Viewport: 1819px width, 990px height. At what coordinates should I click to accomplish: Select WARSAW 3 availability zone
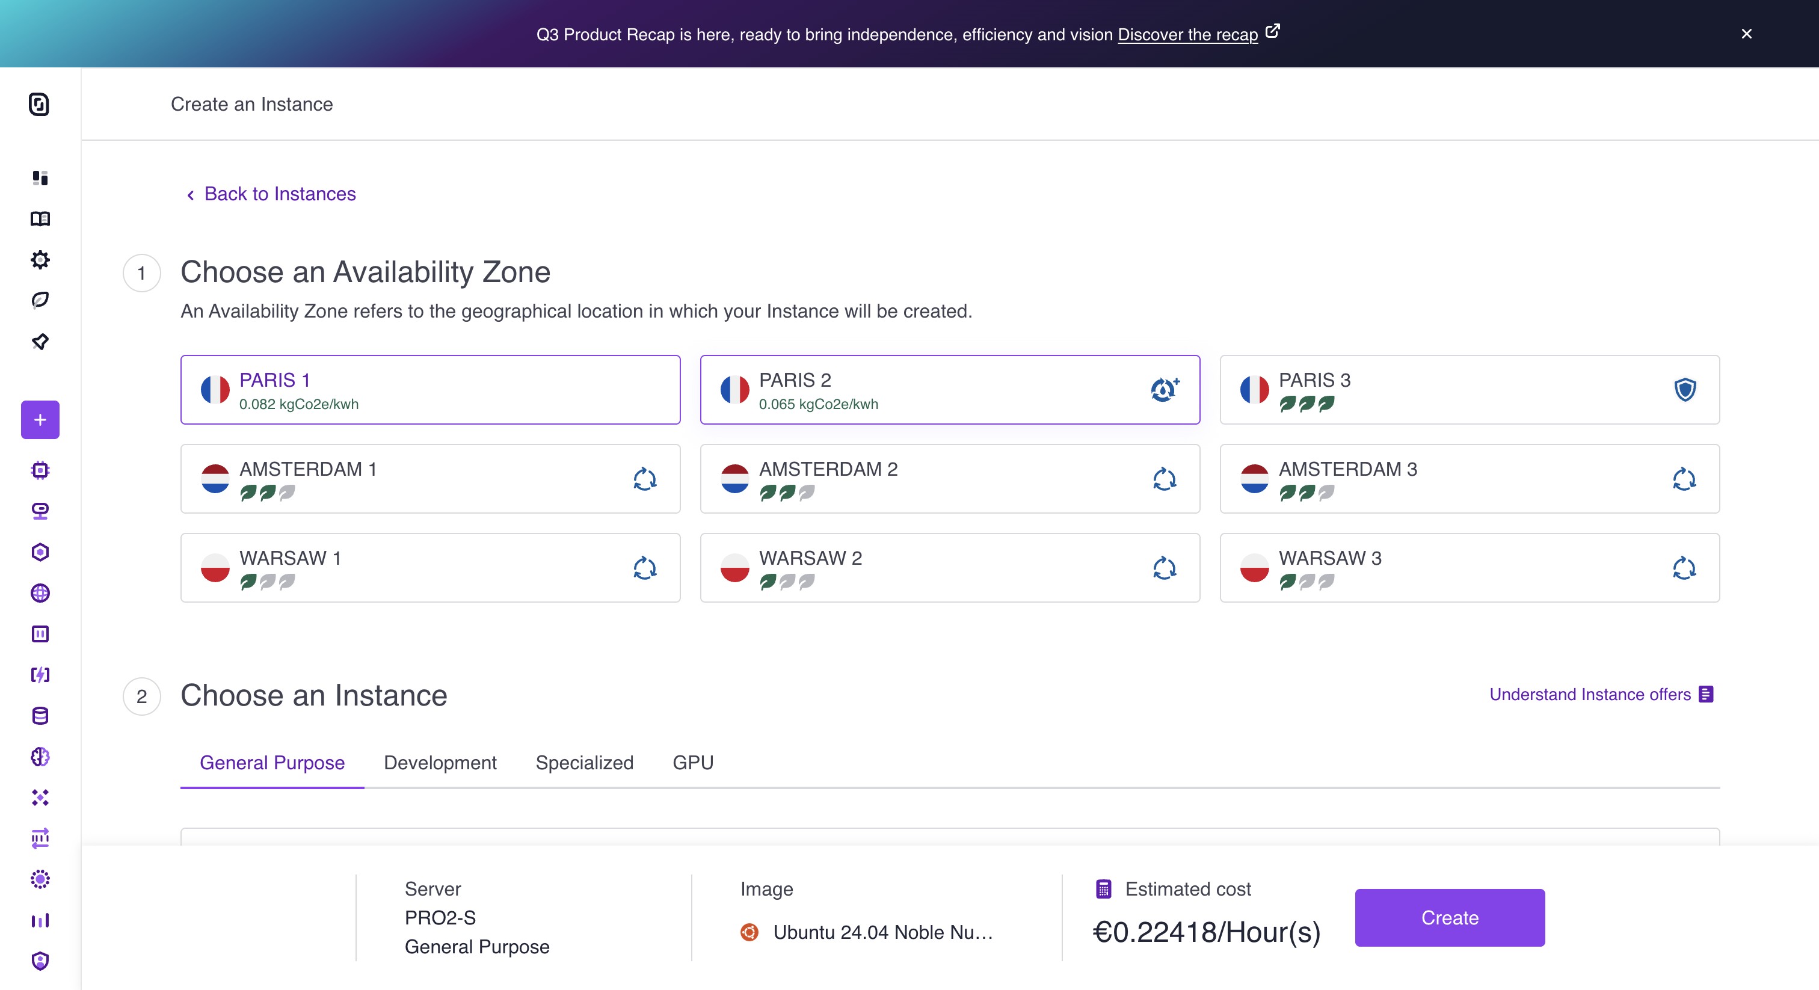1469,568
